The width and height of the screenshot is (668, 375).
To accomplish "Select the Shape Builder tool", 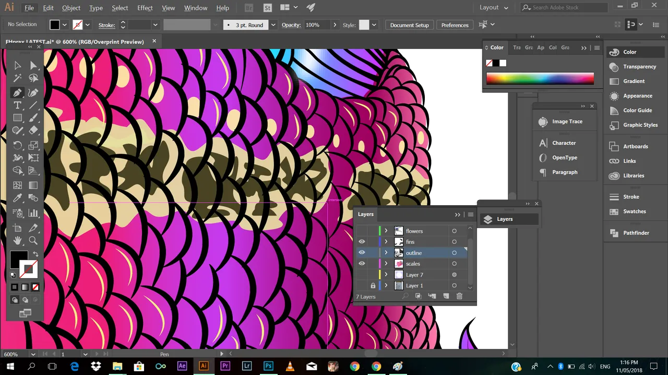I will pyautogui.click(x=17, y=170).
